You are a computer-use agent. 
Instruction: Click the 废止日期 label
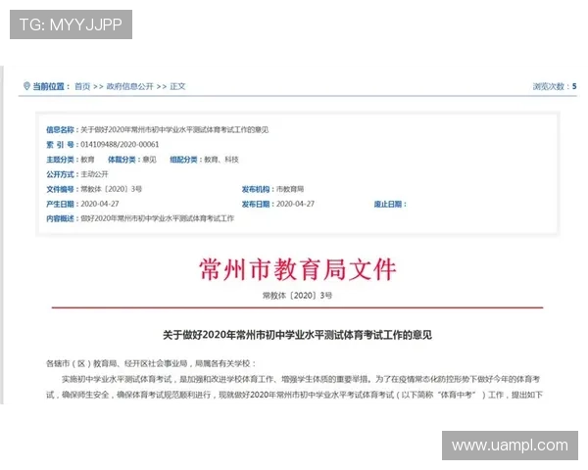pos(390,204)
